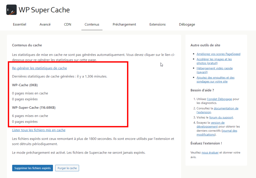
Task: Open Améliorez vos scores PageSpeed link
Action: tap(218, 54)
